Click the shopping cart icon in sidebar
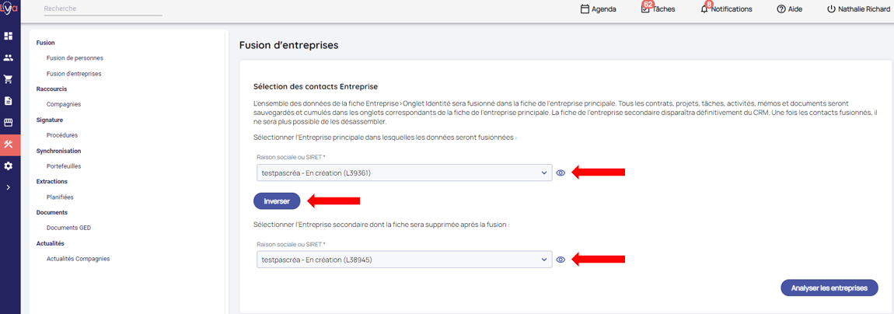 [9, 79]
